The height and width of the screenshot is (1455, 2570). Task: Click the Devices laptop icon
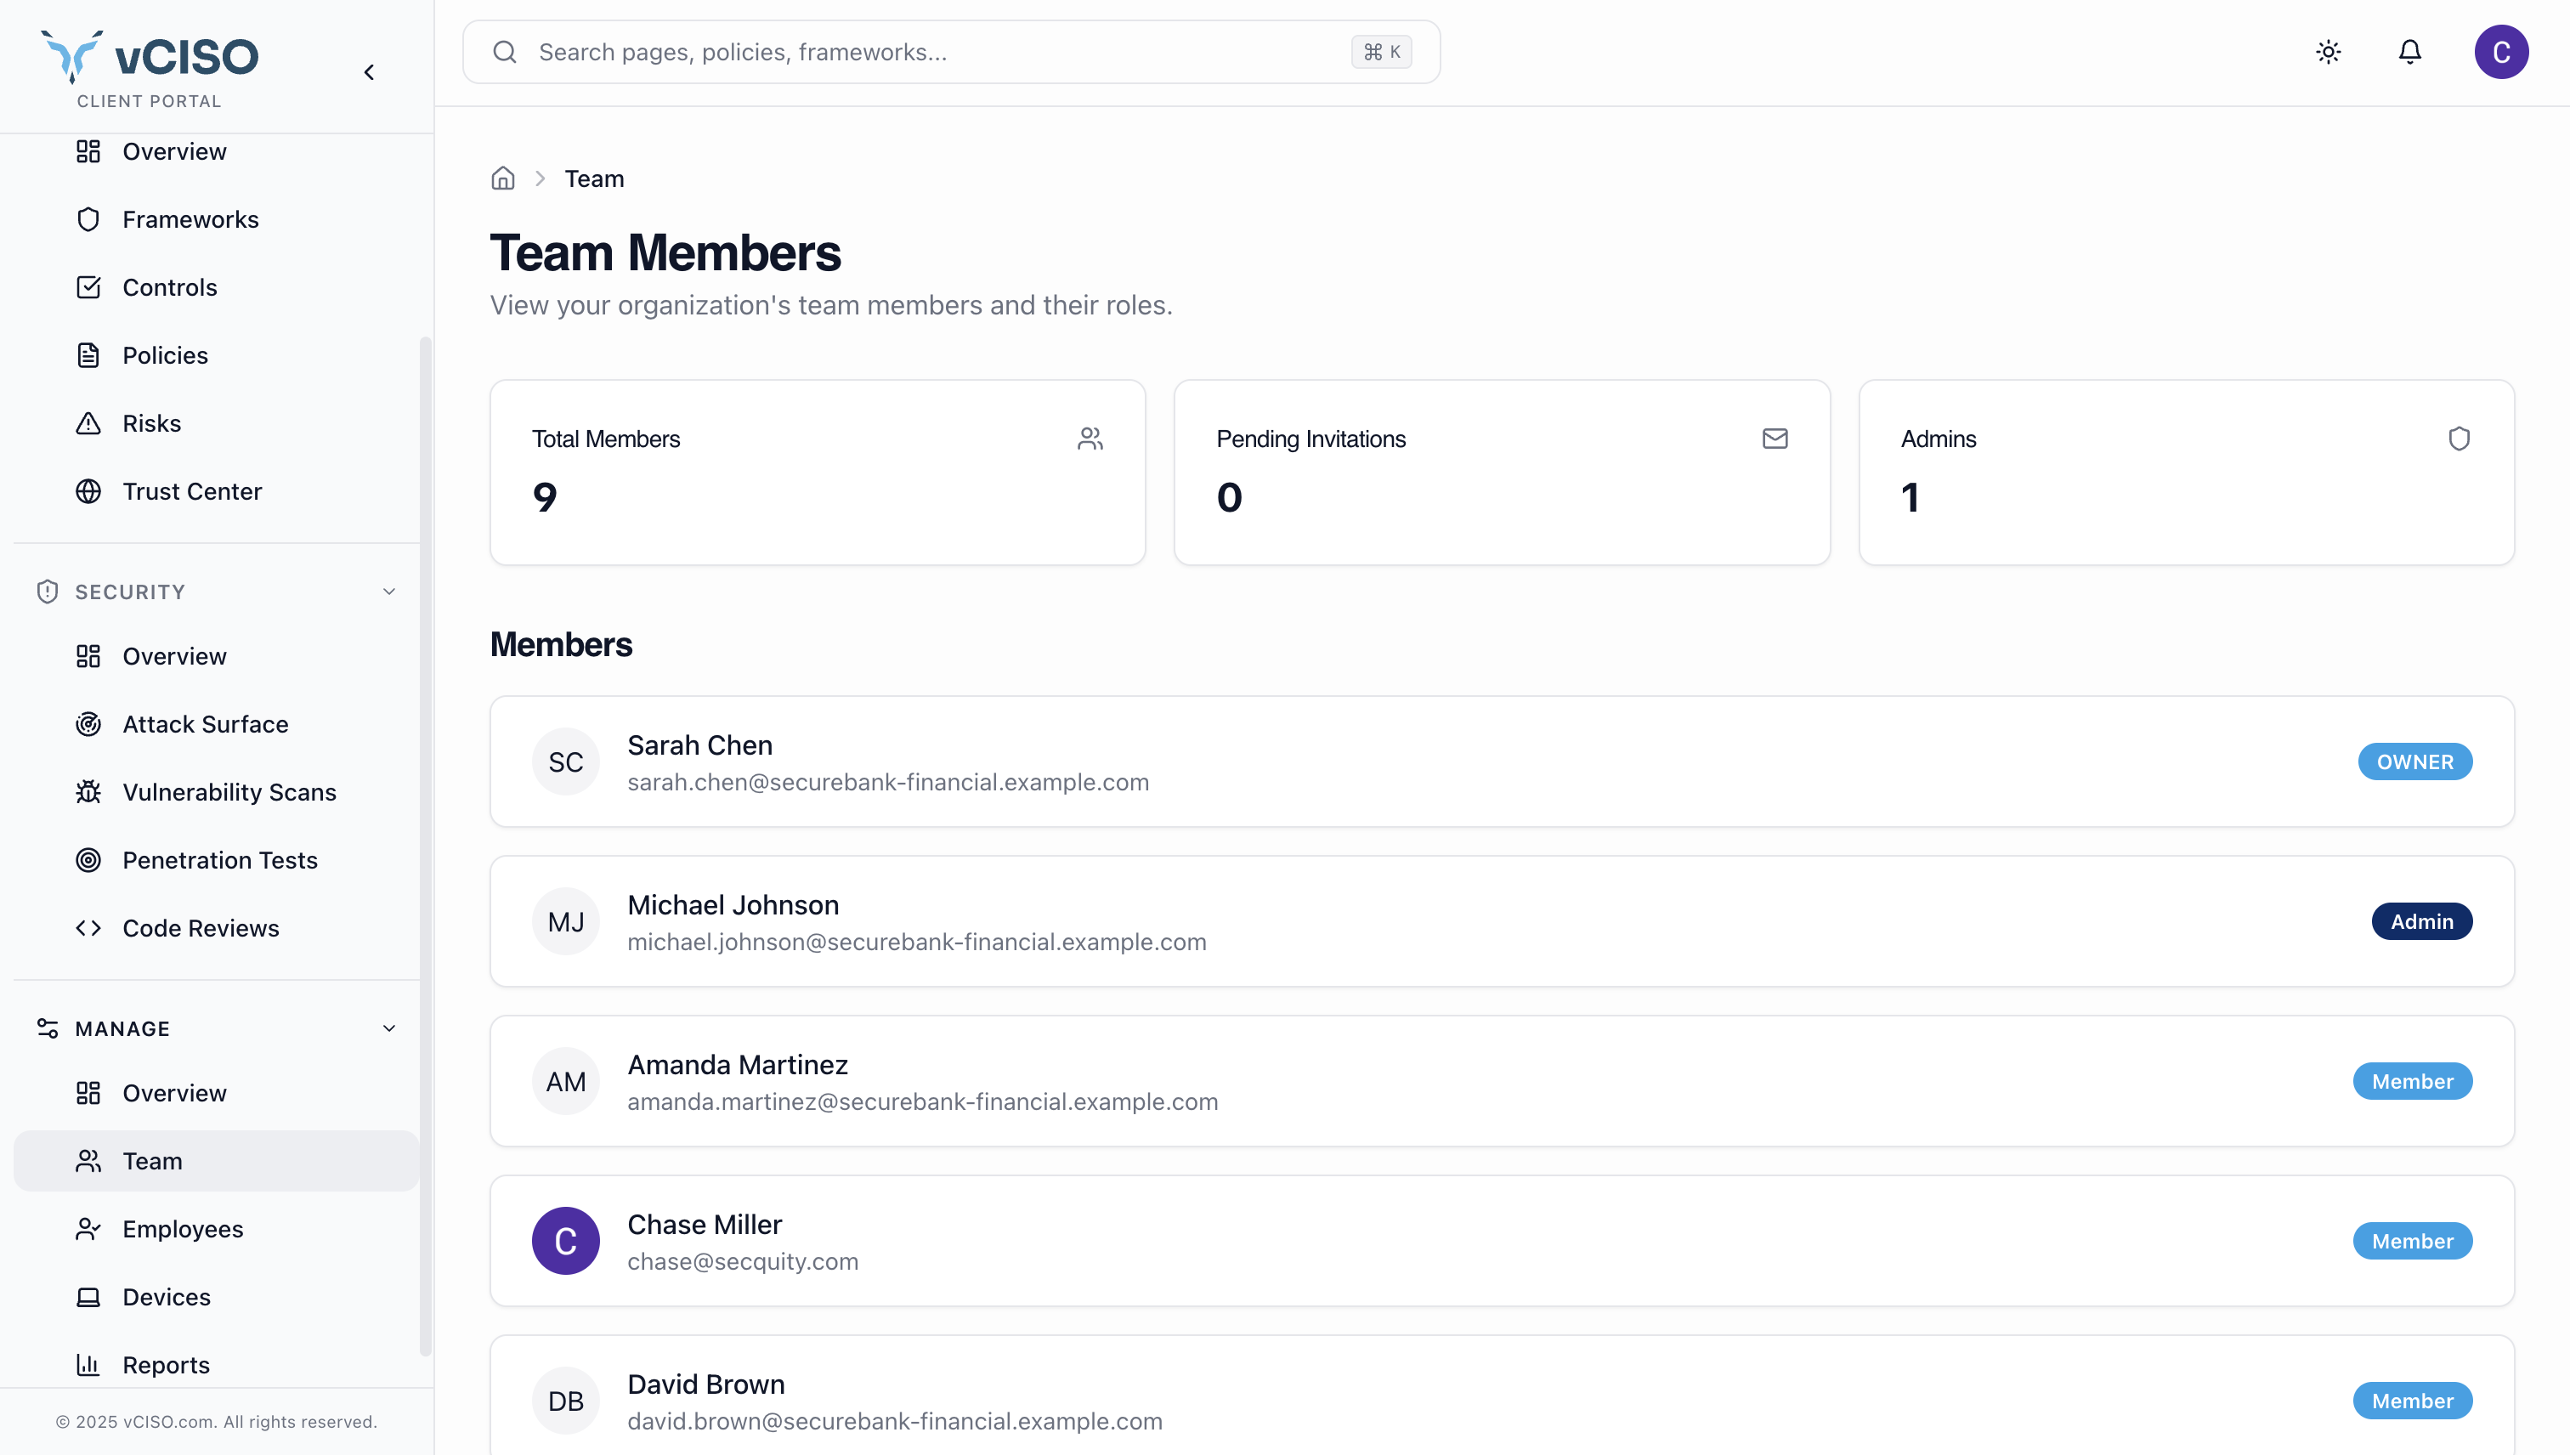[x=88, y=1296]
